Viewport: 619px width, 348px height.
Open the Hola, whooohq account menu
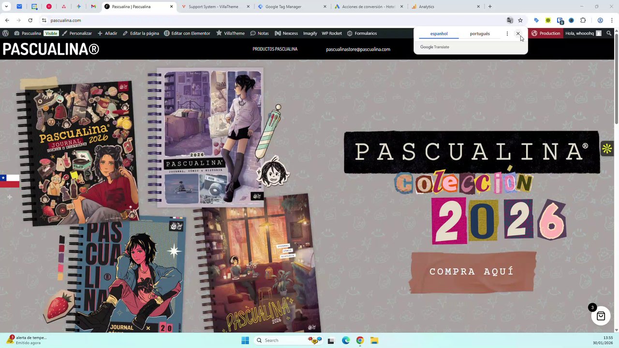pyautogui.click(x=583, y=33)
